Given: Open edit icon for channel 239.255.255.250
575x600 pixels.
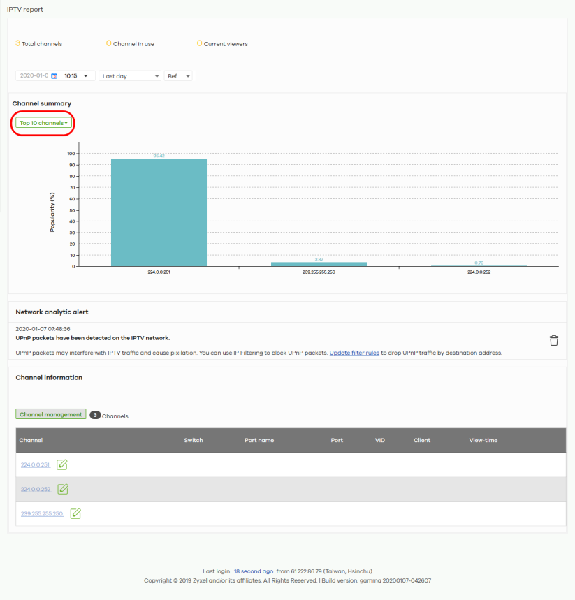Looking at the screenshot, I should [x=75, y=513].
